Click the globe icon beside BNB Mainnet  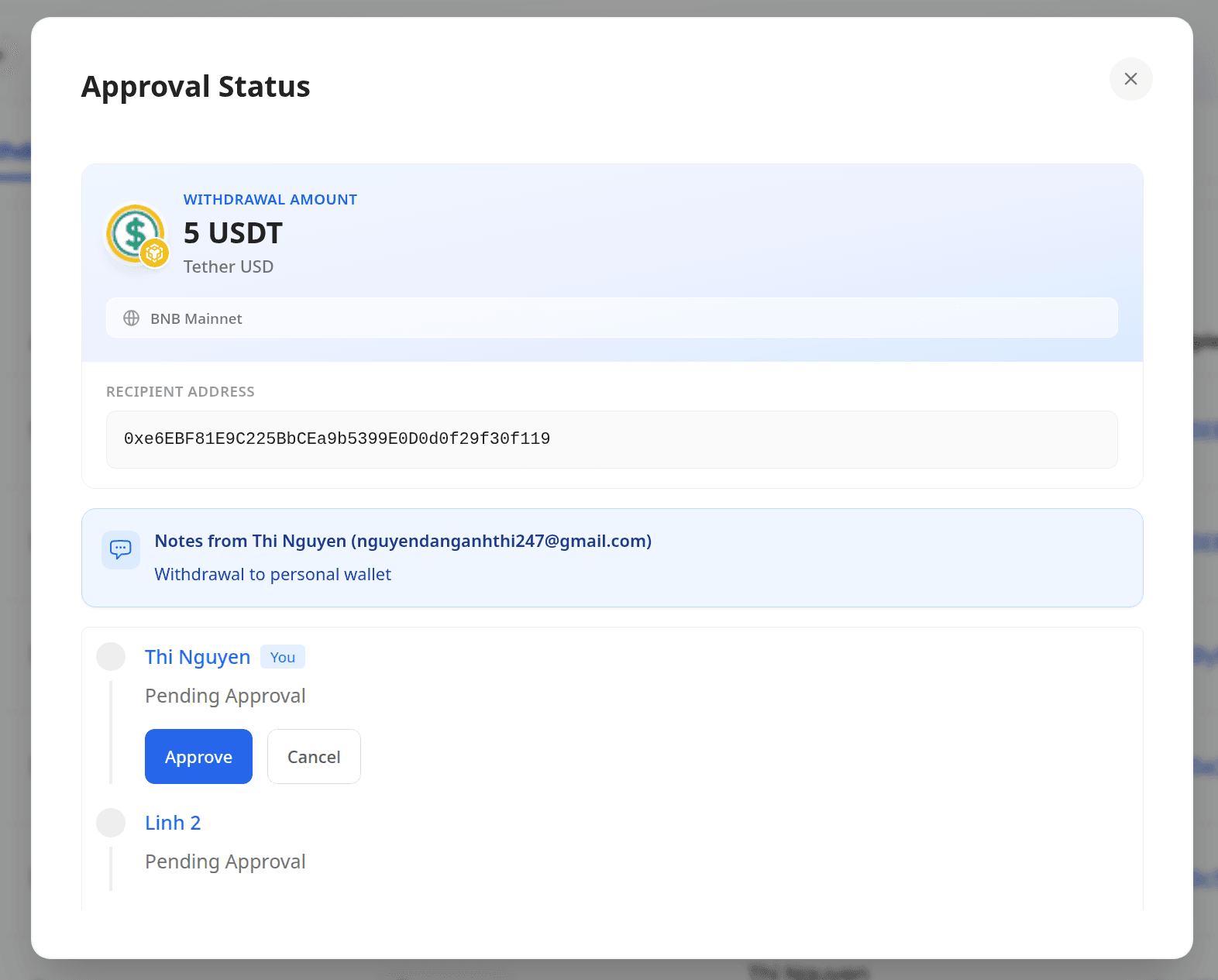(132, 318)
